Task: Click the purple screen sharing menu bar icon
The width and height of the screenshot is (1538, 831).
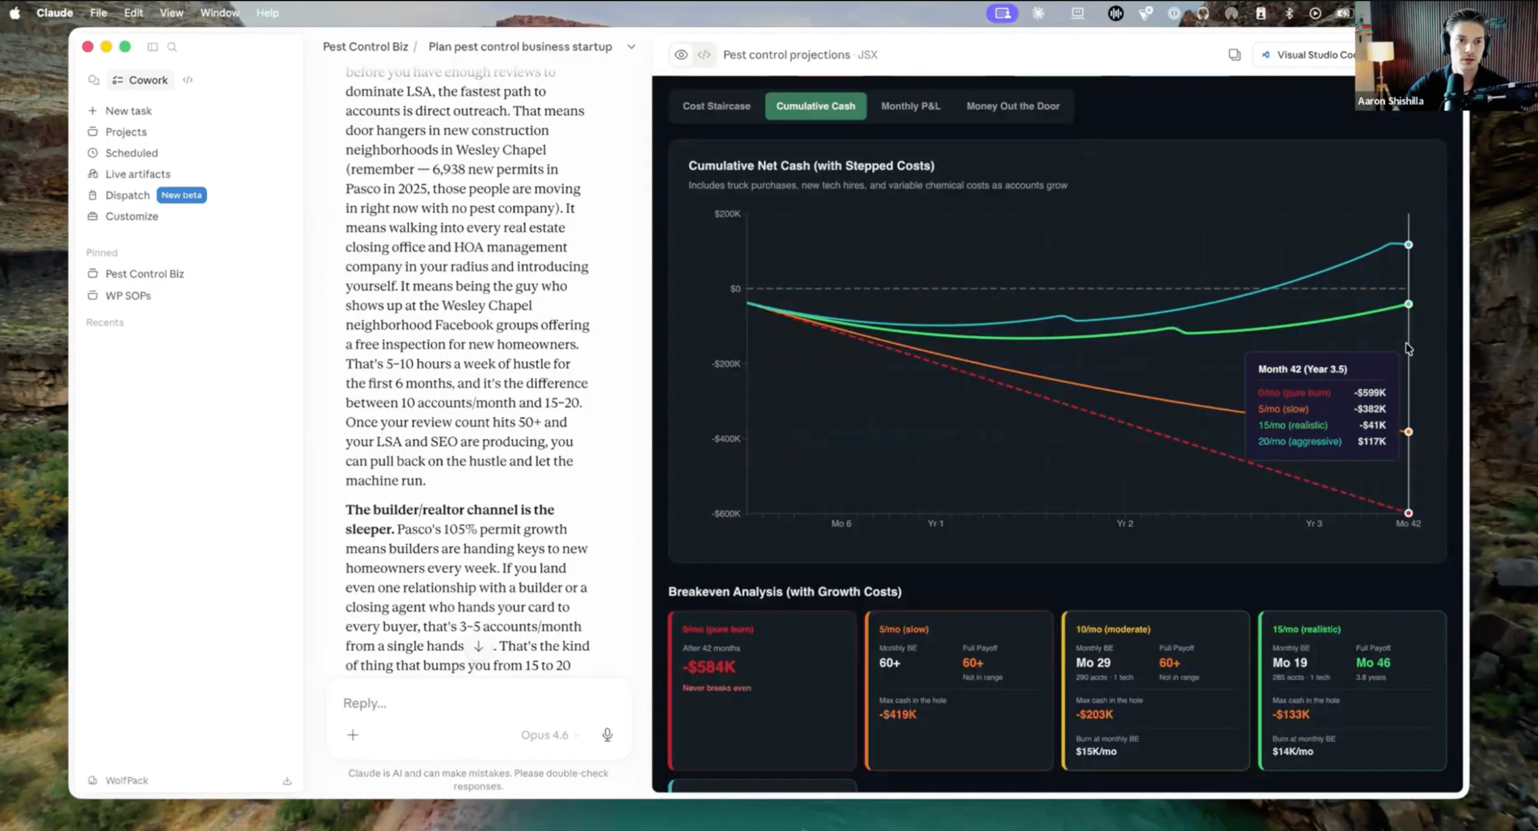Action: point(1002,13)
